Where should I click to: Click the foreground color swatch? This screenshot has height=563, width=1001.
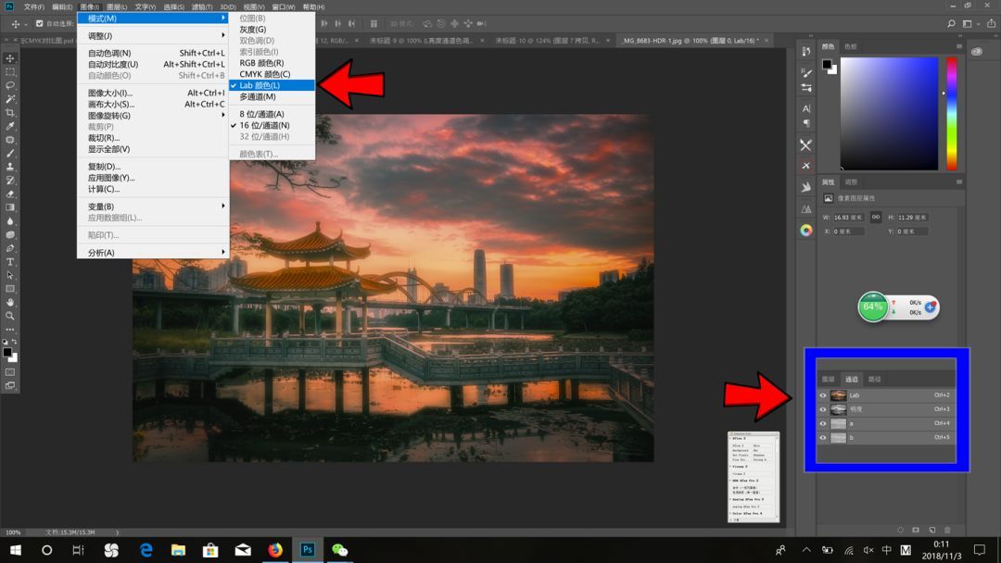(x=9, y=351)
